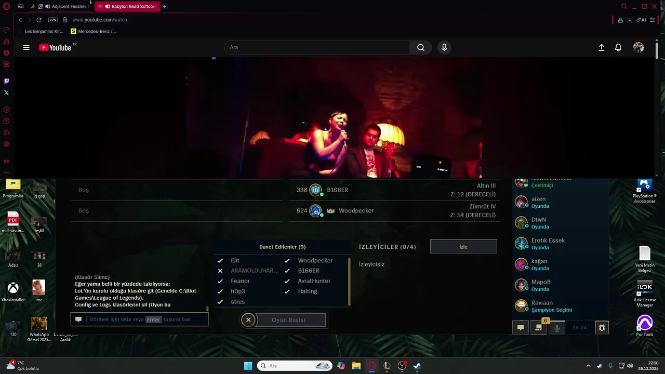665x374 pixels.
Task: Toggle the League voice microphone icon
Action: pos(557,328)
